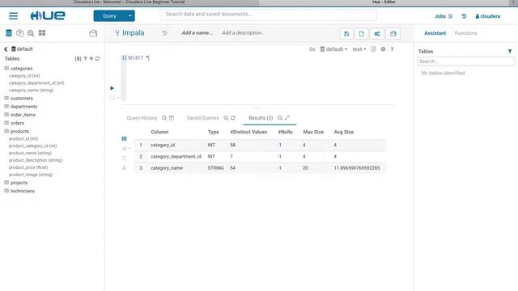Image resolution: width=518 pixels, height=291 pixels.
Task: Click the category_name result row cell
Action: 167,168
